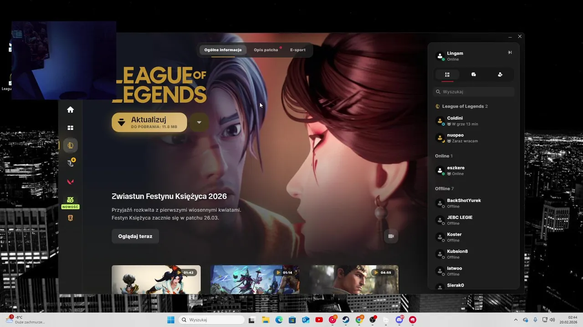Select friend JEBC LEGIE
Viewport: 583px width, 327px height.
[x=474, y=220]
